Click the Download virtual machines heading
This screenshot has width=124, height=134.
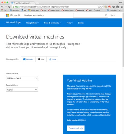(35, 37)
